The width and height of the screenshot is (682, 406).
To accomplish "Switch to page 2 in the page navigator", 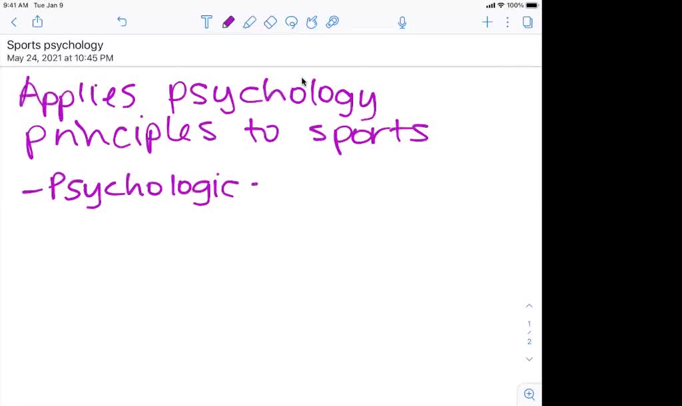I will (x=529, y=341).
